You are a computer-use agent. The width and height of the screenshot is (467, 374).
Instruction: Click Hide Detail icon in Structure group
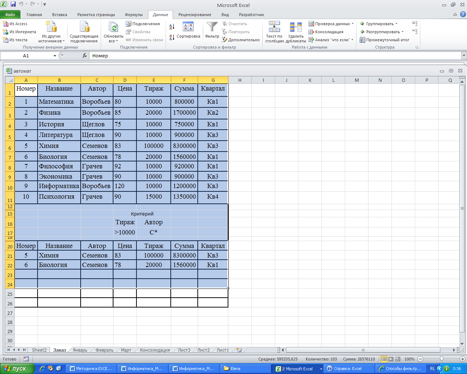click(415, 32)
